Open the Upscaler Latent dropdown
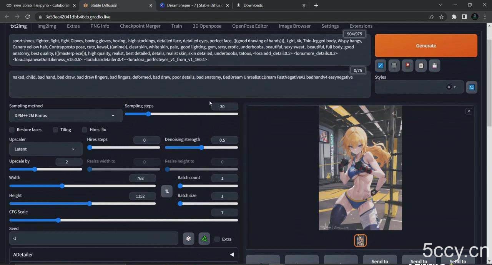 tap(46, 149)
